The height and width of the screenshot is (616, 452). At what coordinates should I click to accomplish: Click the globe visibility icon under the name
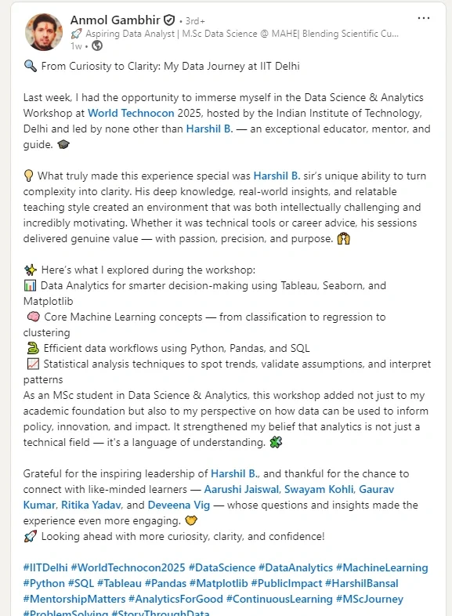pos(97,46)
